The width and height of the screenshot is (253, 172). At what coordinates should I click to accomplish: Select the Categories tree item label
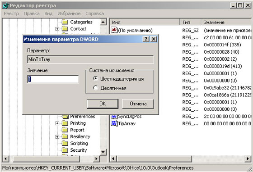click(x=81, y=22)
